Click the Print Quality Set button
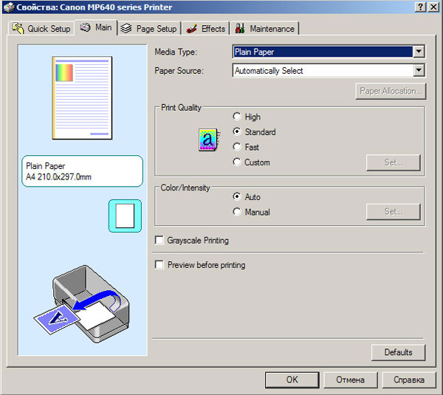Image resolution: width=443 pixels, height=395 pixels. coord(394,162)
